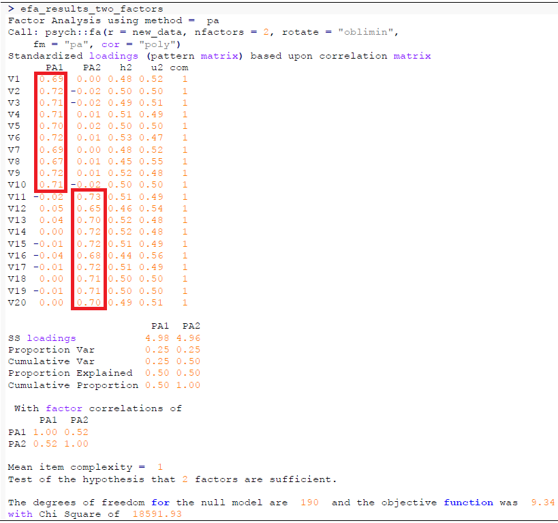Click the SS loadings value 4.96
Screen dimensions: 558x523
[188, 338]
